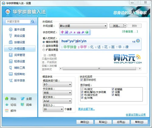The height and width of the screenshot is (128, 152).
Task: Select 外观设置 shirt icon
Action: [10, 49]
